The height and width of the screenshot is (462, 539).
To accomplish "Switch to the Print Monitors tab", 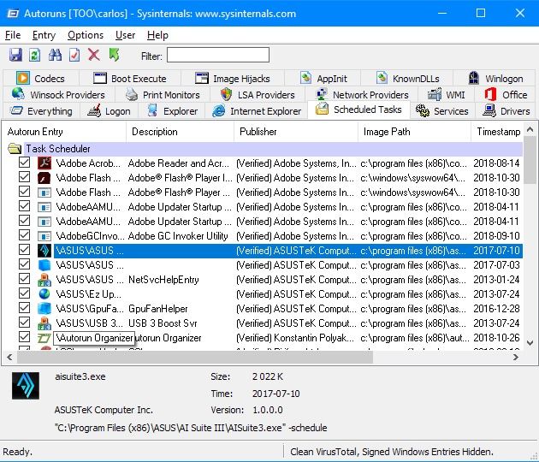I will (163, 94).
